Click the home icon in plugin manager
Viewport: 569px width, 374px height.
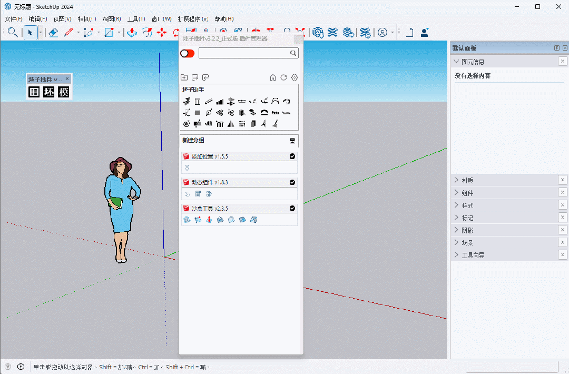[273, 77]
